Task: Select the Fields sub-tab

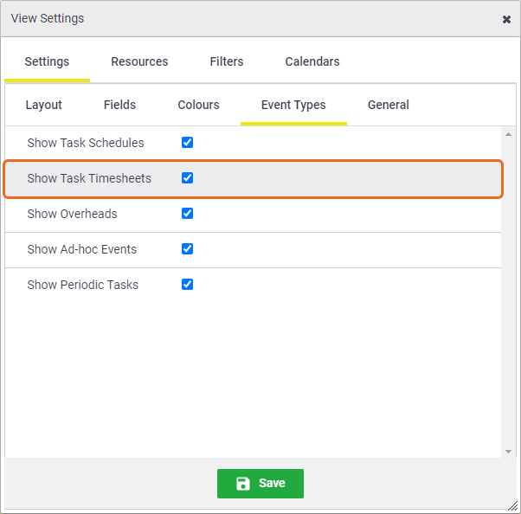Action: point(119,105)
